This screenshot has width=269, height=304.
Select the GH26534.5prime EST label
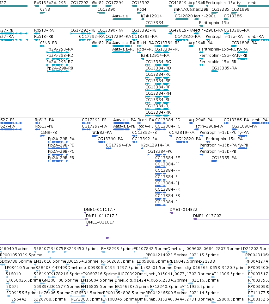pyautogui.click(x=87, y=293)
